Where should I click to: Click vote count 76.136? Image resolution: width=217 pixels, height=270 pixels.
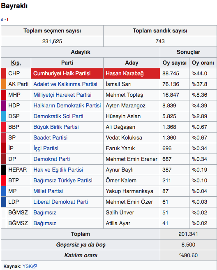click(x=171, y=84)
